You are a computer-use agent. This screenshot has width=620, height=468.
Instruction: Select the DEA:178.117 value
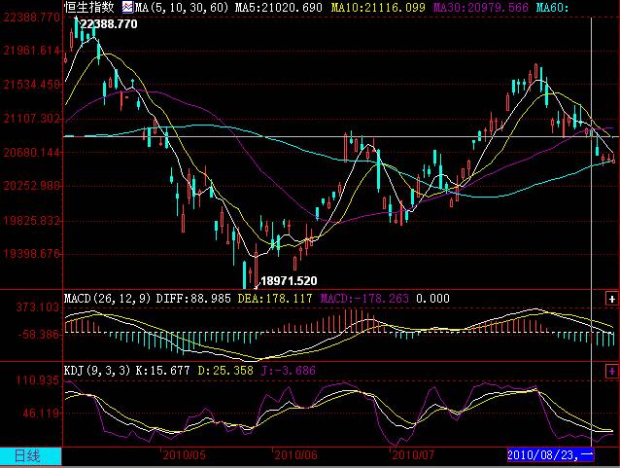coord(275,299)
